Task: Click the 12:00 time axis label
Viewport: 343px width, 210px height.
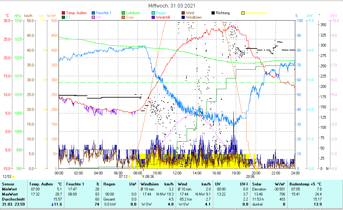Action: click(x=177, y=173)
